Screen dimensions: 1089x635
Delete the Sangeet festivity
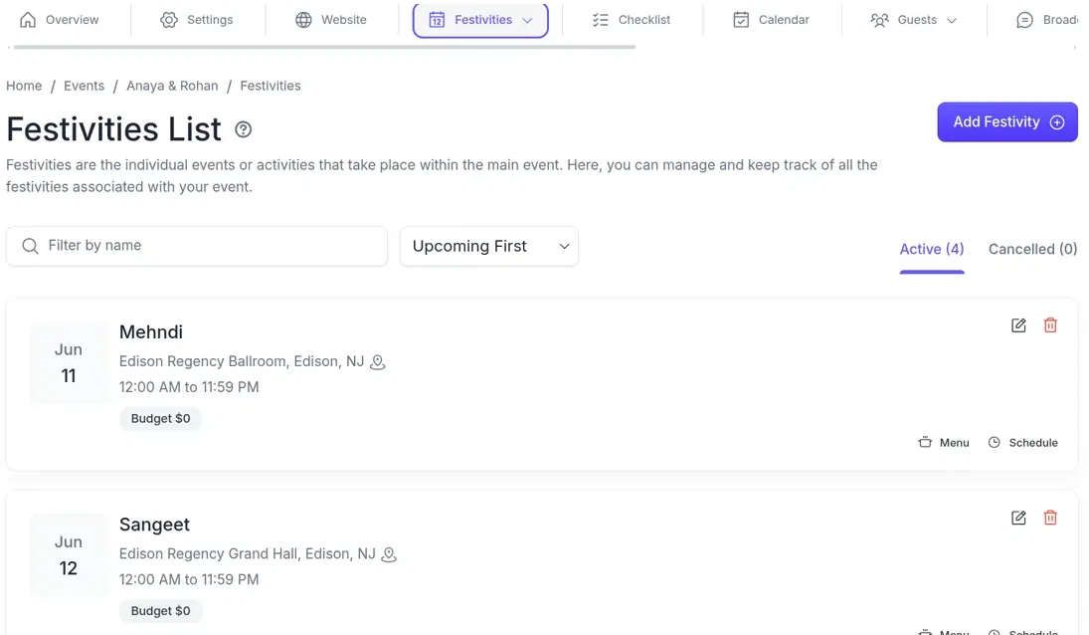click(x=1050, y=518)
